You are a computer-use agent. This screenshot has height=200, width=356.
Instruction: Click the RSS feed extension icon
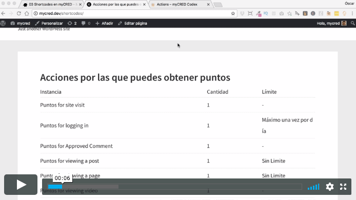(x=297, y=14)
